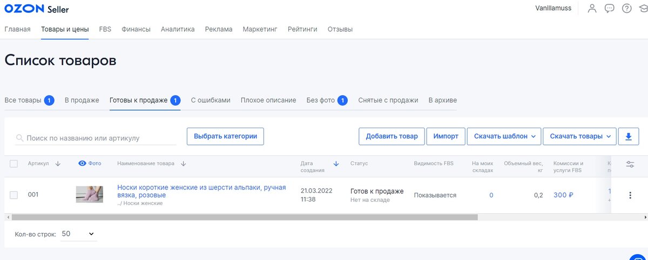Image resolution: width=648 pixels, height=260 pixels.
Task: Open the Рейтинги menu
Action: pyautogui.click(x=302, y=29)
